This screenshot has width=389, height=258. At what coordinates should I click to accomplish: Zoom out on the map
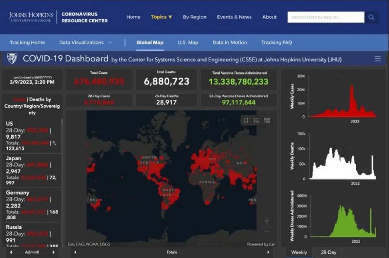(x=267, y=232)
